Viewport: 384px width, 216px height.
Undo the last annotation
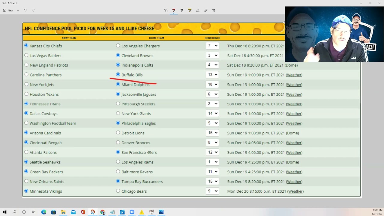(25, 10)
